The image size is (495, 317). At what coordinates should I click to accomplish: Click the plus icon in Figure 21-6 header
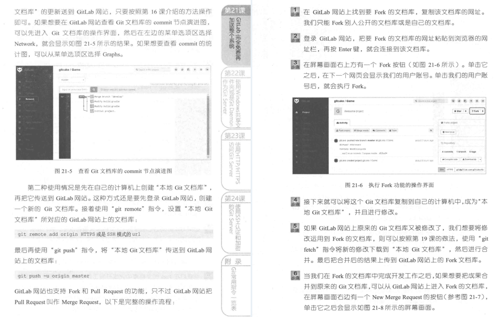pyautogui.click(x=471, y=101)
